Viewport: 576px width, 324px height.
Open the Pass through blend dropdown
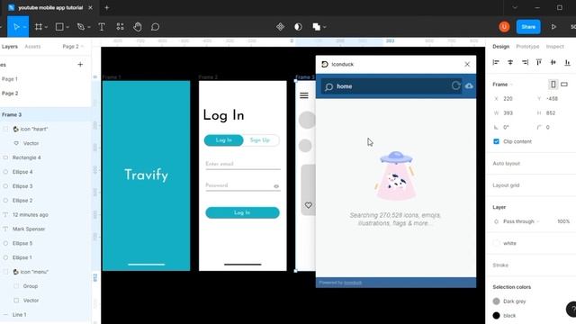point(521,221)
